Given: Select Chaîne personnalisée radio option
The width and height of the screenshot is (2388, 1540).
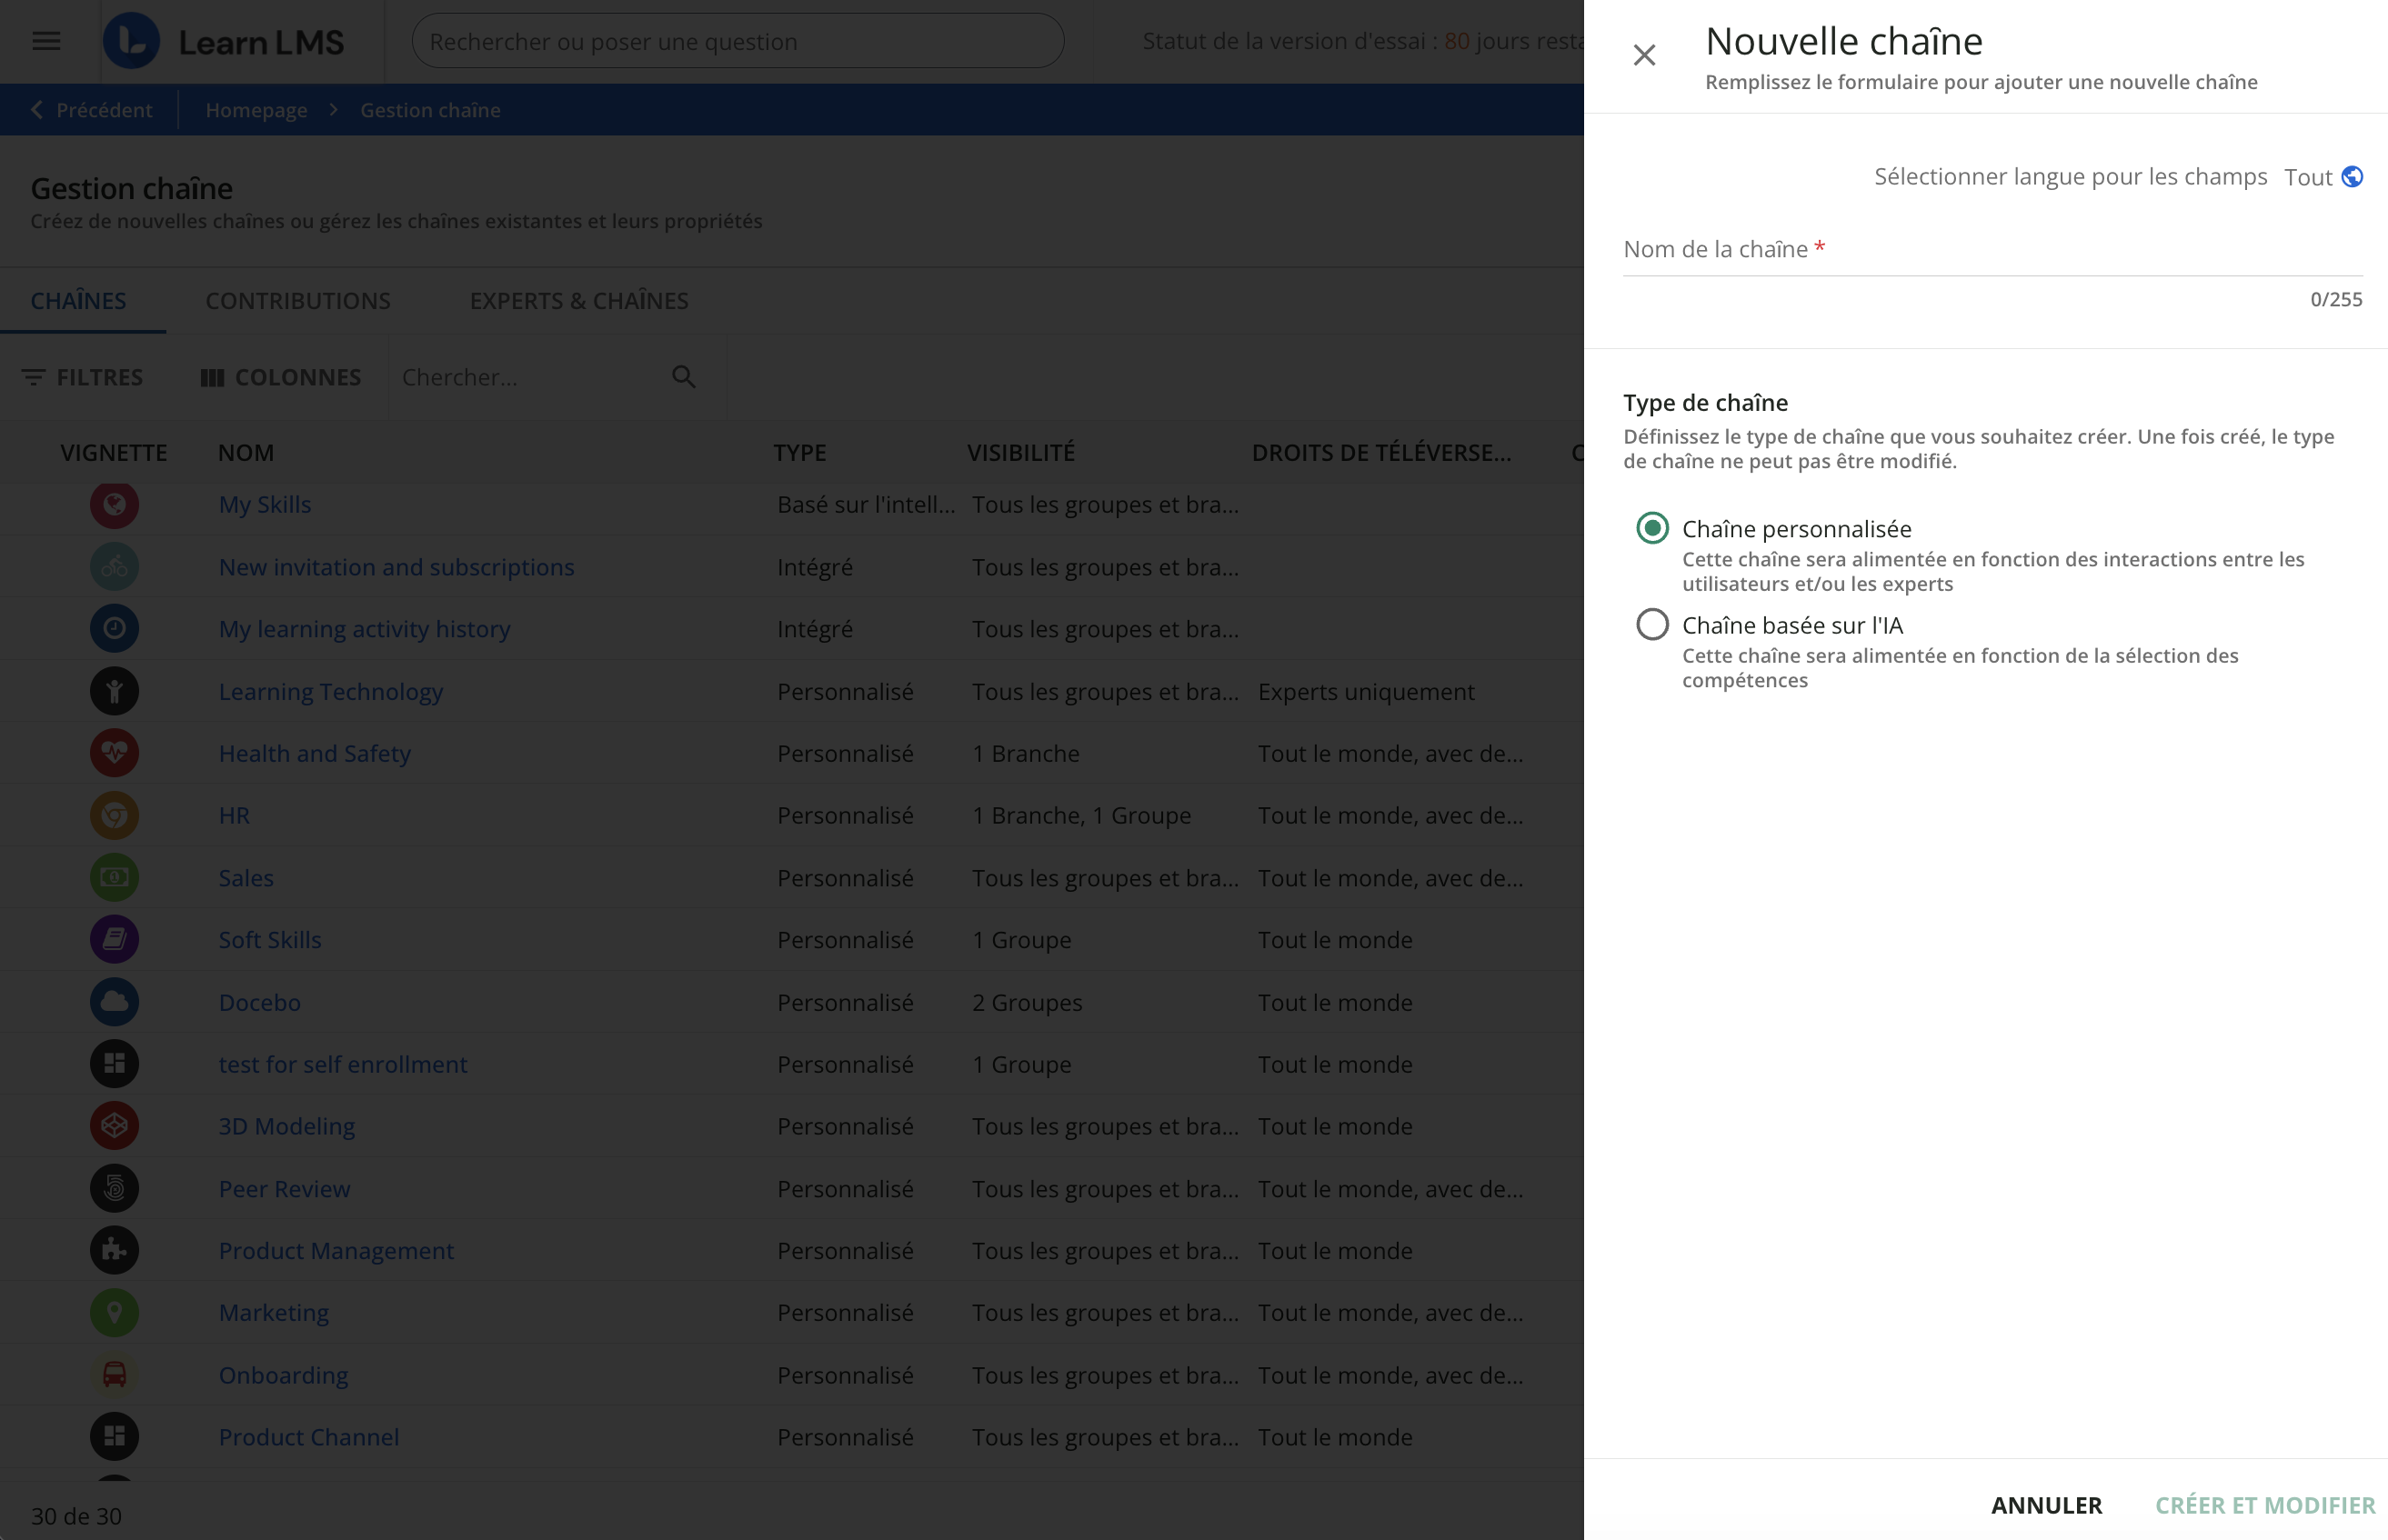Looking at the screenshot, I should (1652, 528).
